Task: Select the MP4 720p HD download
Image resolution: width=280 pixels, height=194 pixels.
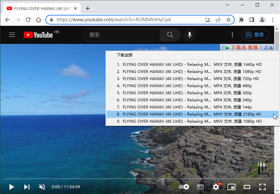Action: 193,78
